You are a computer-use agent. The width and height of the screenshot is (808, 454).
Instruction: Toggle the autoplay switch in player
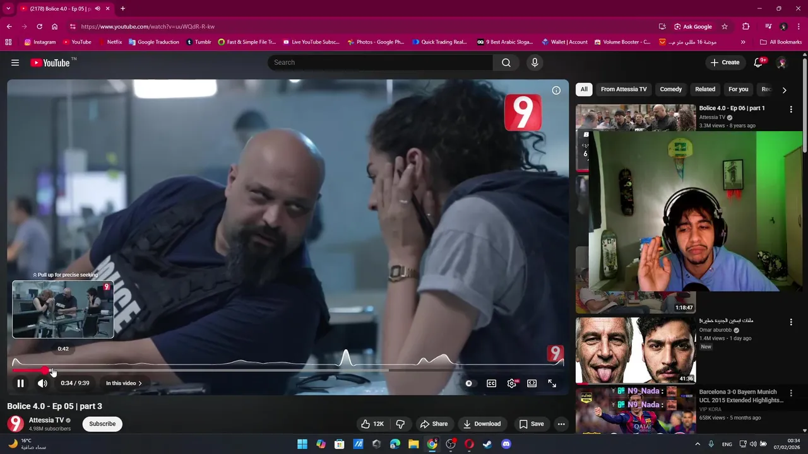point(468,383)
